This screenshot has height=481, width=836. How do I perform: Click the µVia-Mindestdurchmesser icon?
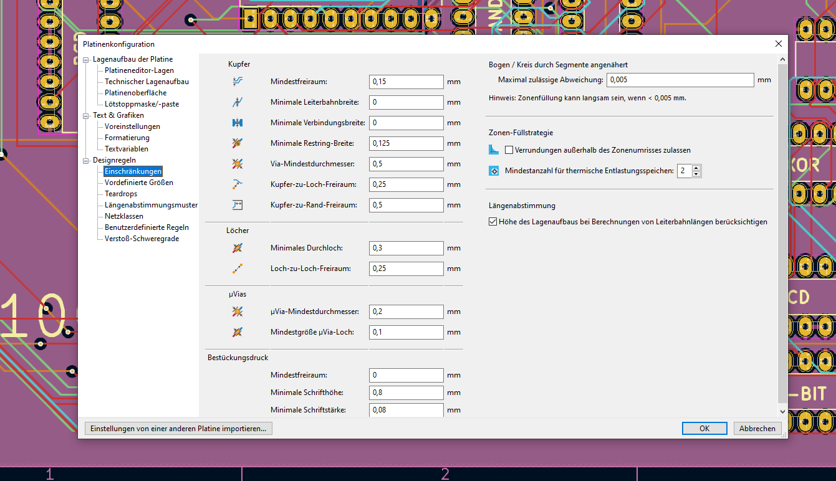click(x=237, y=312)
